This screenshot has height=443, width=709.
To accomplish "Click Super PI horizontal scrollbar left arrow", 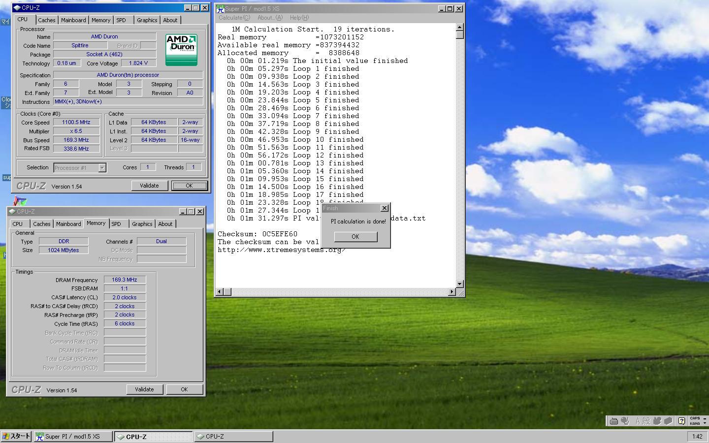I will point(220,292).
